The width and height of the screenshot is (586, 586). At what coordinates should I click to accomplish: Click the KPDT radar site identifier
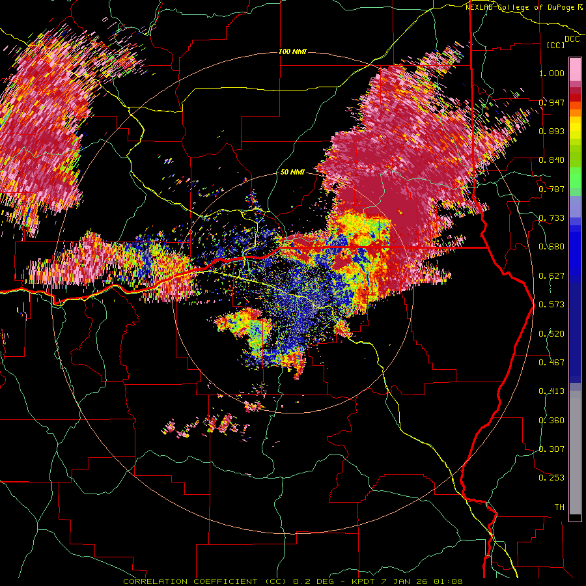click(x=365, y=581)
